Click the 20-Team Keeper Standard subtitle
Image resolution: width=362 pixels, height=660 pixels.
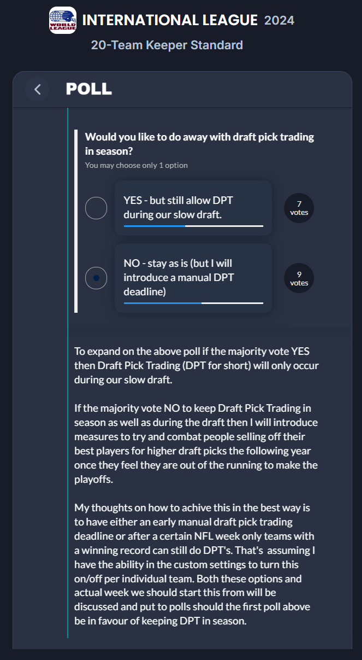coord(167,45)
